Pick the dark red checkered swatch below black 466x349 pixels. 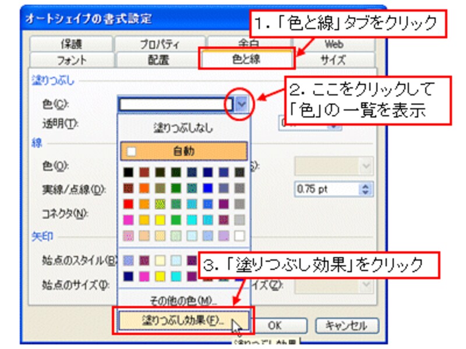pyautogui.click(x=128, y=188)
